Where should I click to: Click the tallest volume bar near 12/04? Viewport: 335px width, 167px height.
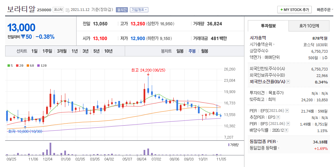[51, 149]
